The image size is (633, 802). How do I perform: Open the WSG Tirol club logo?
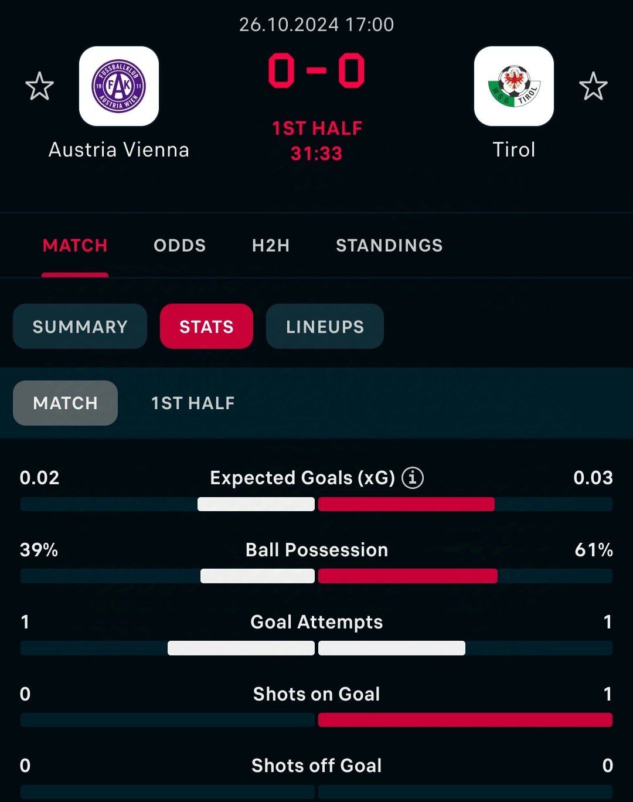[x=514, y=86]
